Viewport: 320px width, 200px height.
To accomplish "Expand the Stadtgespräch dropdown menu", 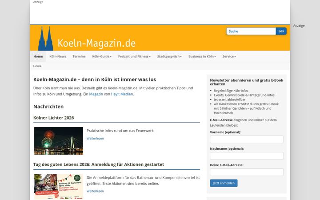I will tap(169, 56).
